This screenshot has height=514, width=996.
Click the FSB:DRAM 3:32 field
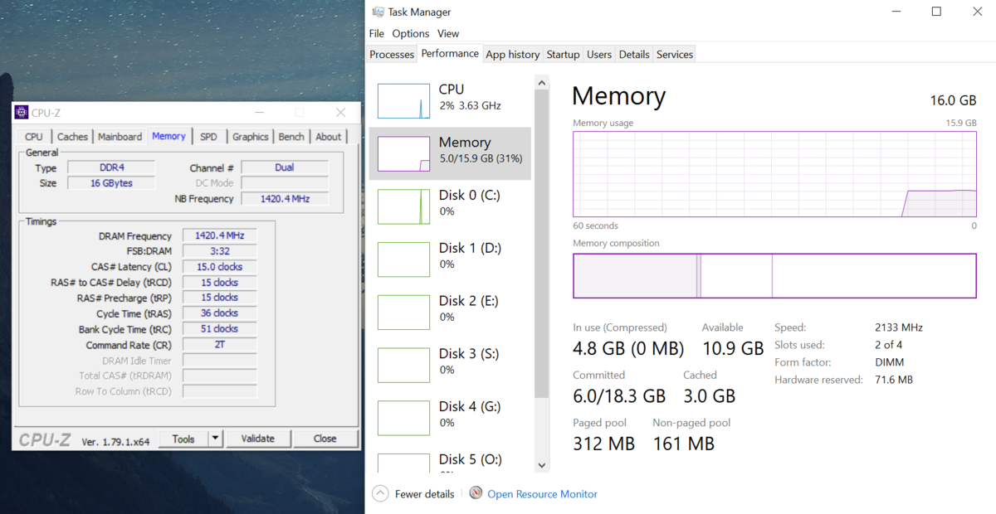click(x=219, y=251)
